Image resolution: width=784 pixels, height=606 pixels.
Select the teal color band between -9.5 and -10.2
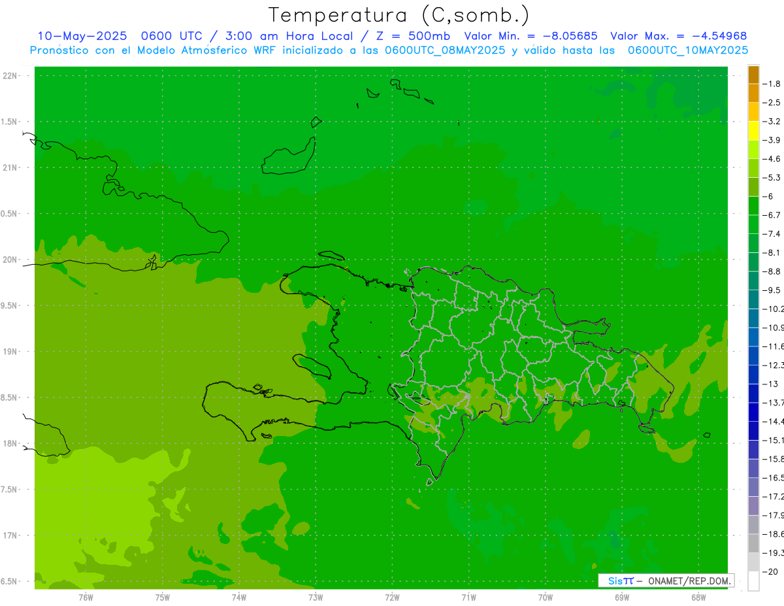coord(753,299)
